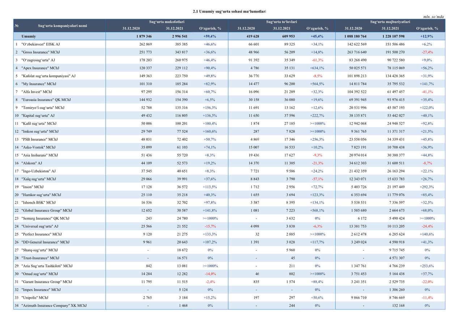Select "Aria Sug'urta Tashkiloti" MChJ name
Viewport: 463px width, 316px height.
pos(47,266)
